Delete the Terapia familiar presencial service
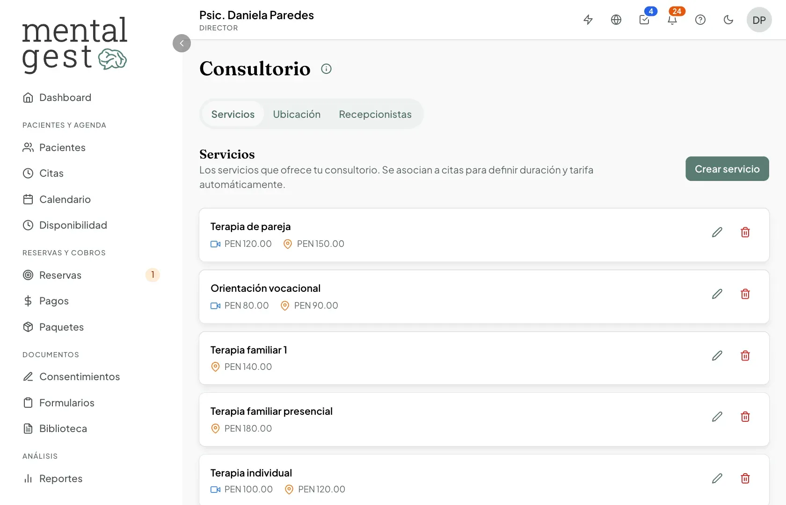 point(745,417)
